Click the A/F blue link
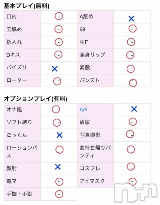This screenshot has height=205, width=160. pos(83,110)
